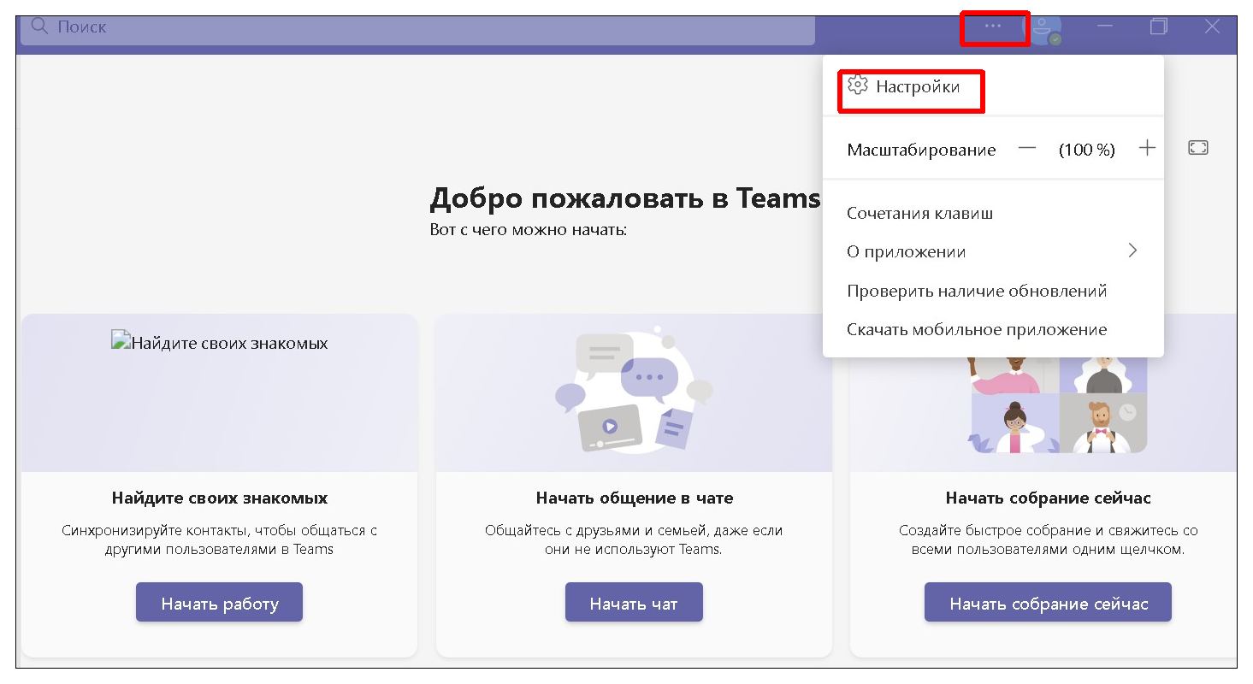The width and height of the screenshot is (1253, 684).
Task: Click the meeting participants illustration
Action: tap(1056, 404)
